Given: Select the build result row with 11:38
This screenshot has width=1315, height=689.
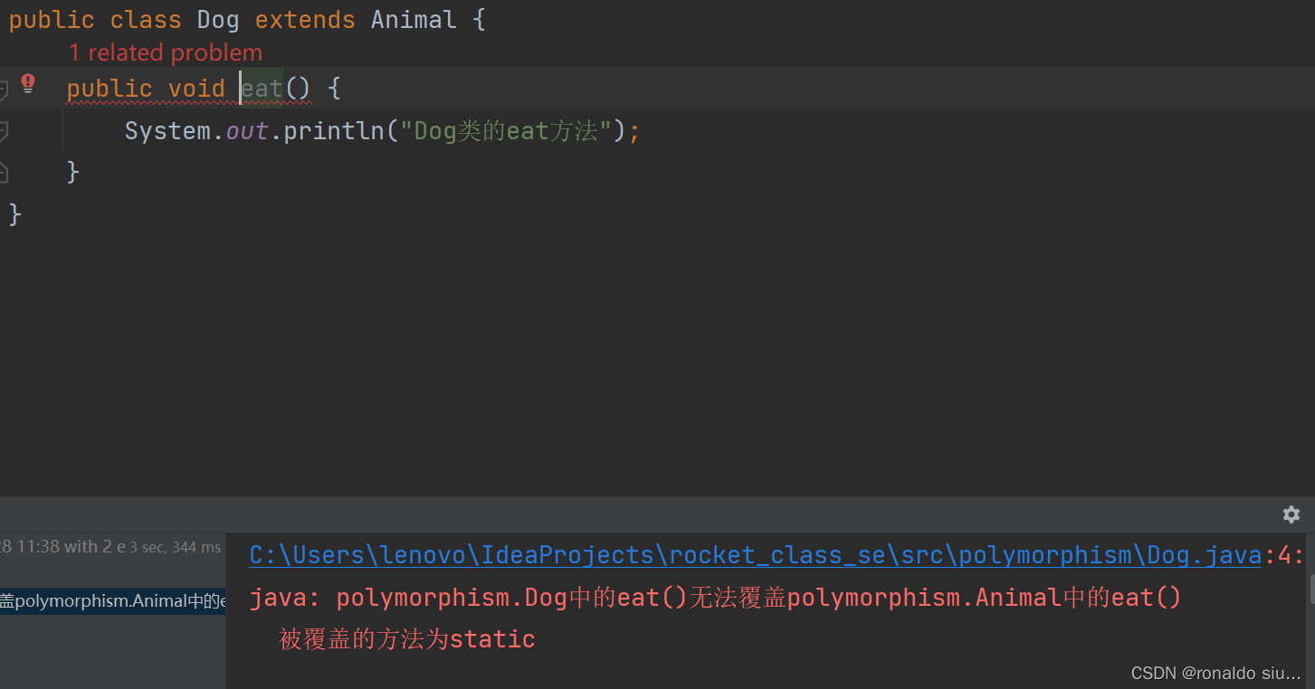Looking at the screenshot, I should 112,547.
